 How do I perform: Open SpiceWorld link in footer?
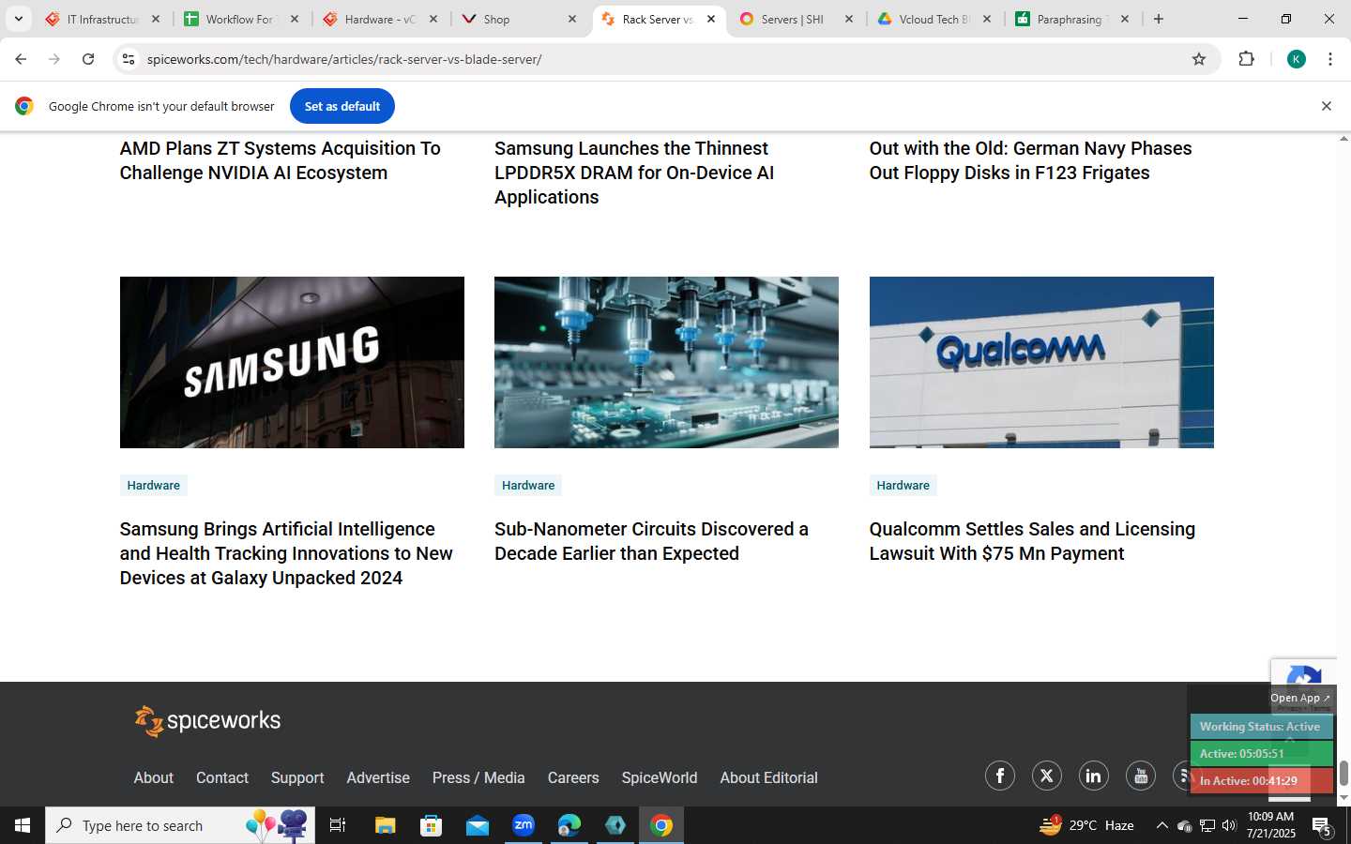(x=660, y=777)
